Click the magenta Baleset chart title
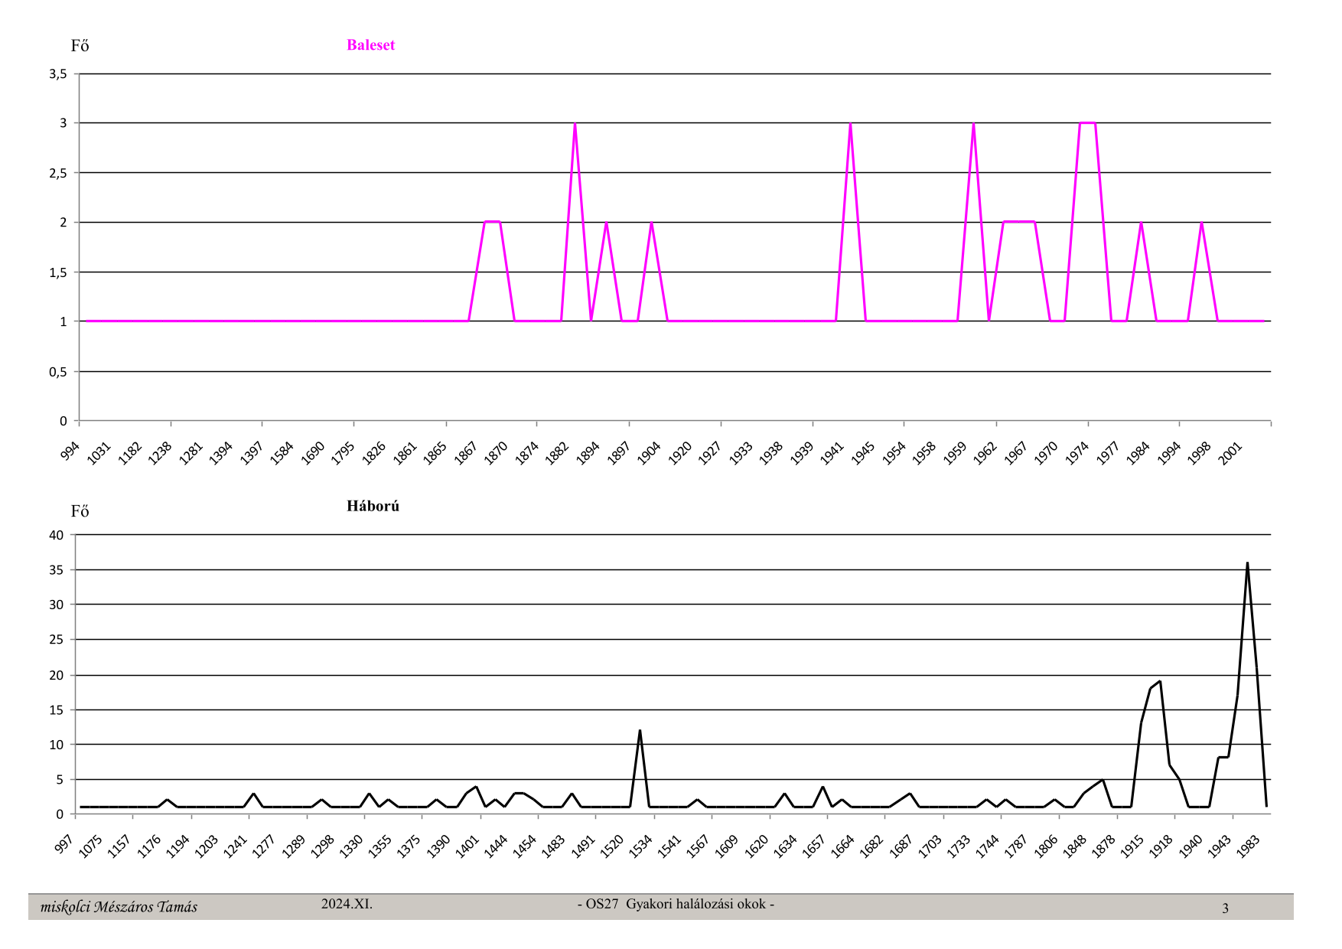Screen dimensions: 1342x949 370,45
